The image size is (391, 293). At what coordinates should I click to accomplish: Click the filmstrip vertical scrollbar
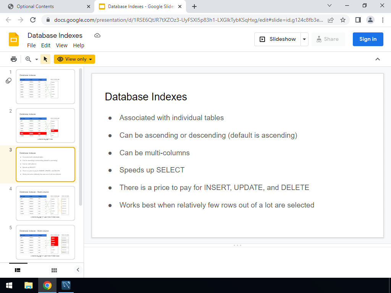pyautogui.click(x=81, y=137)
